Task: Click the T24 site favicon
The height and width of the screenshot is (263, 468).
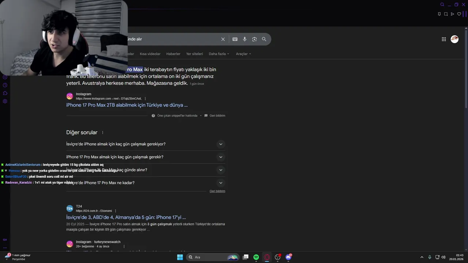Action: [x=69, y=209]
